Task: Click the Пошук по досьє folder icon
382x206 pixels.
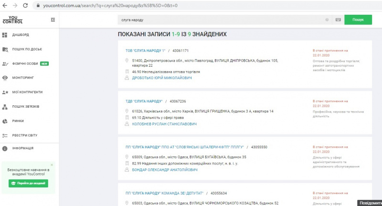Action: (x=5, y=49)
